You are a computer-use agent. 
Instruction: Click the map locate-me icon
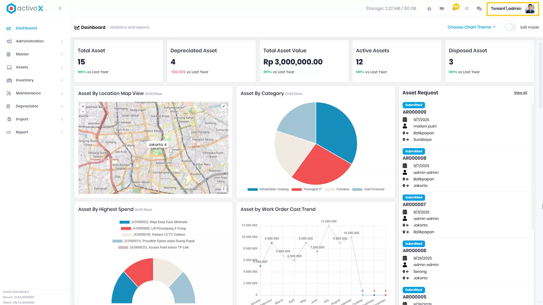tap(224, 112)
